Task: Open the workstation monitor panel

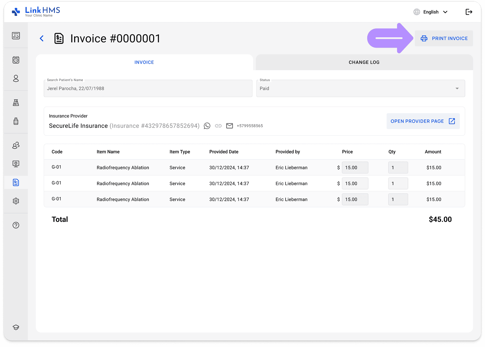Action: pyautogui.click(x=16, y=164)
